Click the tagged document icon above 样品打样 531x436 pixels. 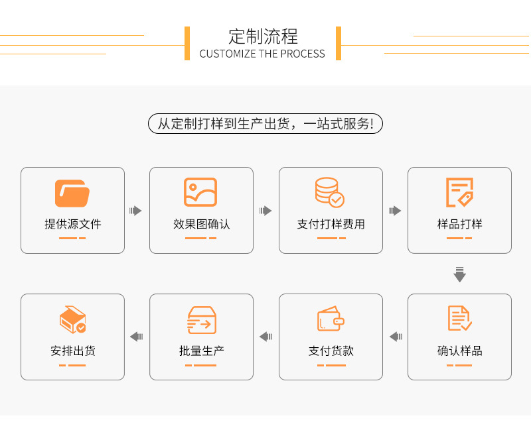point(459,192)
